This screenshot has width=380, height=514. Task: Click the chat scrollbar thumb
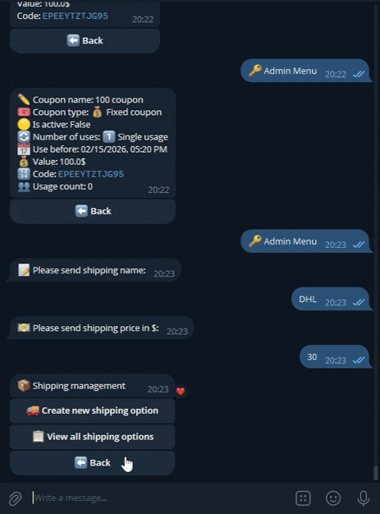coord(376,473)
